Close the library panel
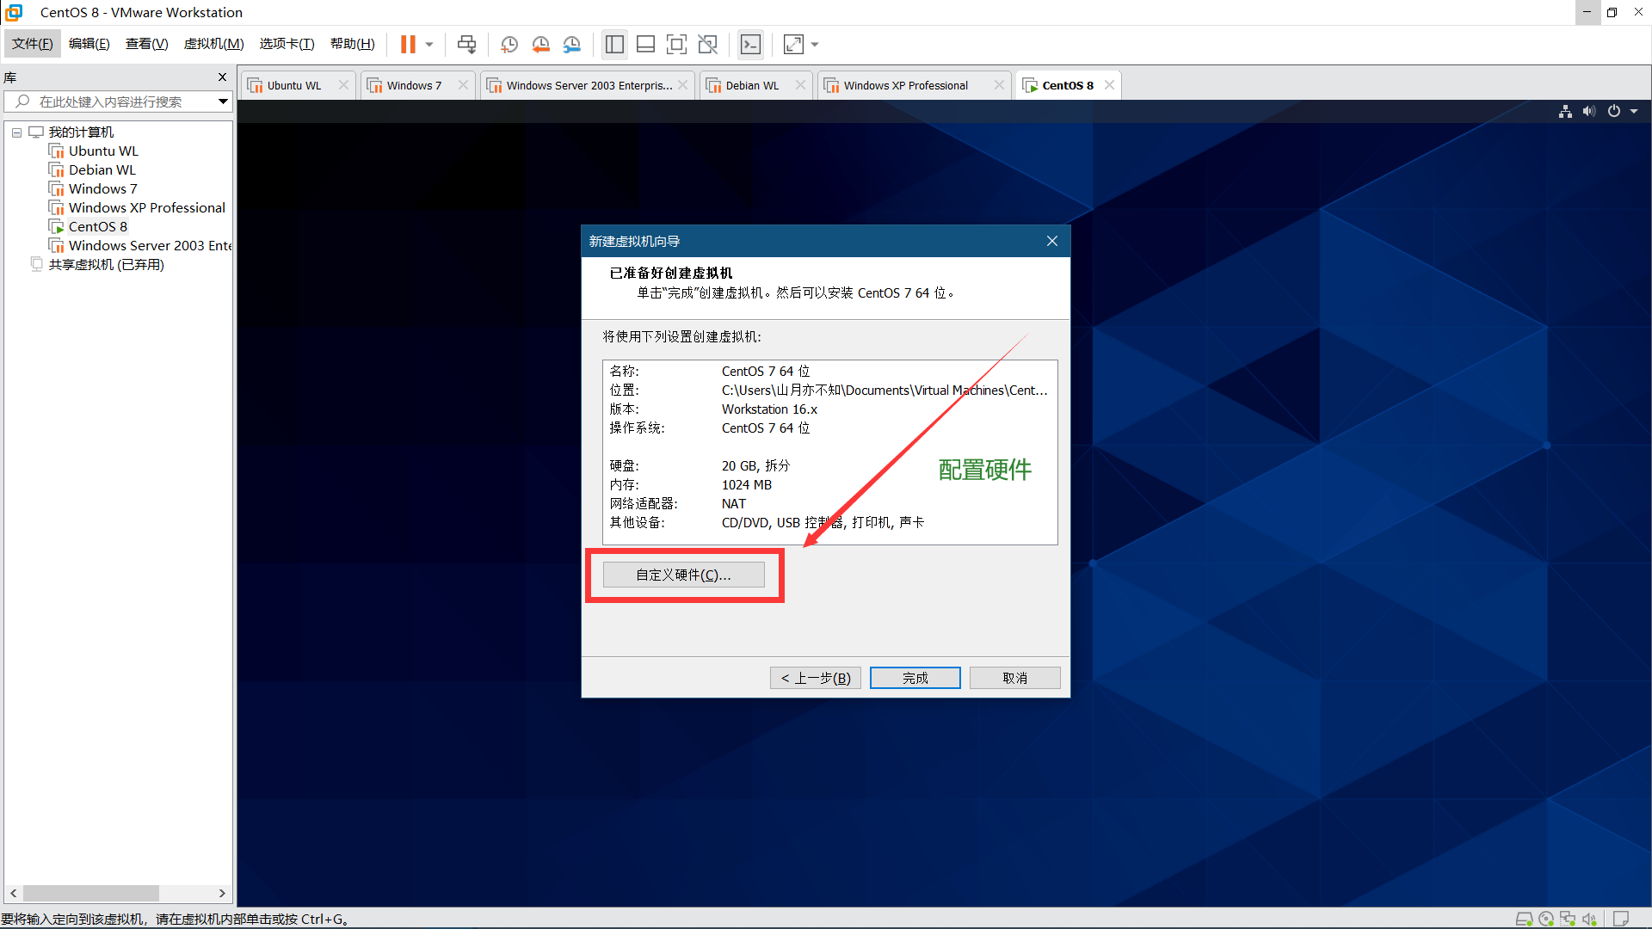 (x=222, y=77)
